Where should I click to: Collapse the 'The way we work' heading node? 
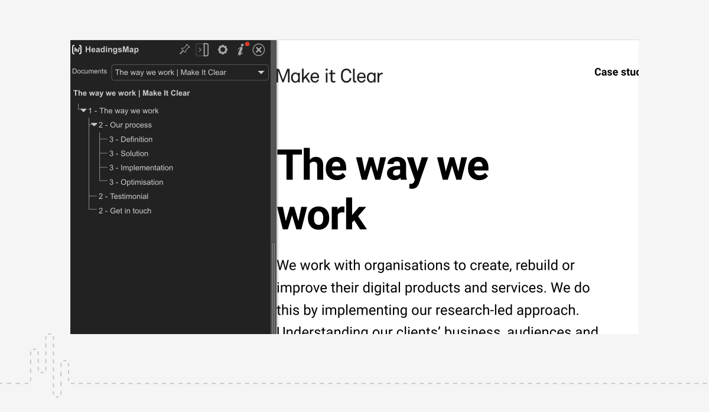(83, 110)
